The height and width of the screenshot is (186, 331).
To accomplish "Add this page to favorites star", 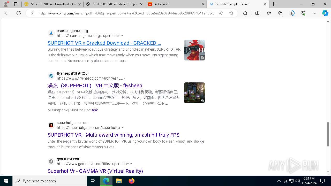I will point(231,13).
